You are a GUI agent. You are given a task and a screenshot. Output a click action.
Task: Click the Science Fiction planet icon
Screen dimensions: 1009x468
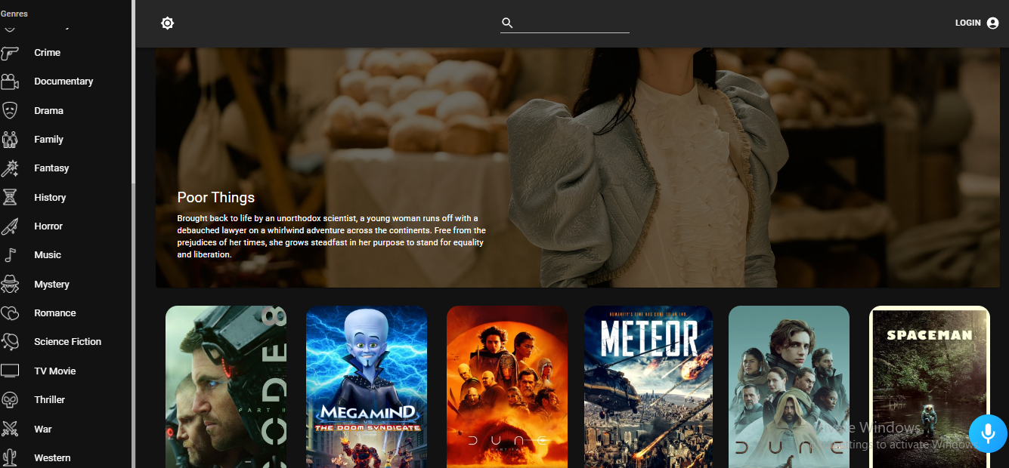10,342
